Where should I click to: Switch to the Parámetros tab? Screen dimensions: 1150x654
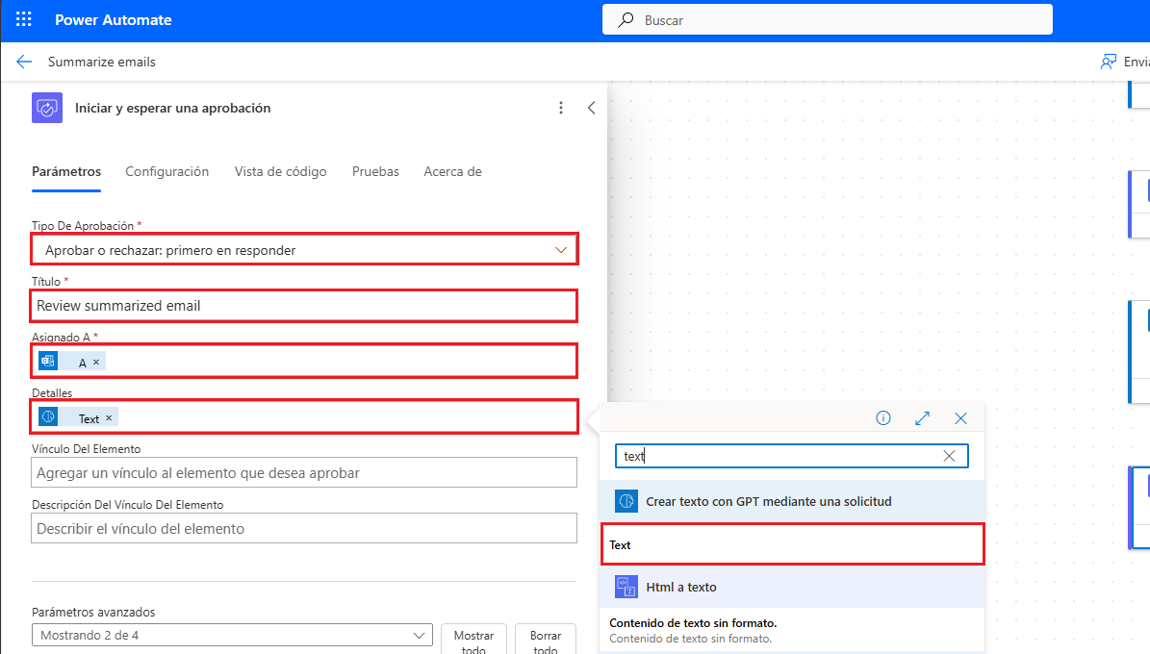click(66, 171)
